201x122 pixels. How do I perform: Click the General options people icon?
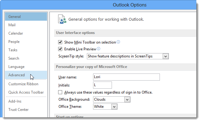(62, 19)
